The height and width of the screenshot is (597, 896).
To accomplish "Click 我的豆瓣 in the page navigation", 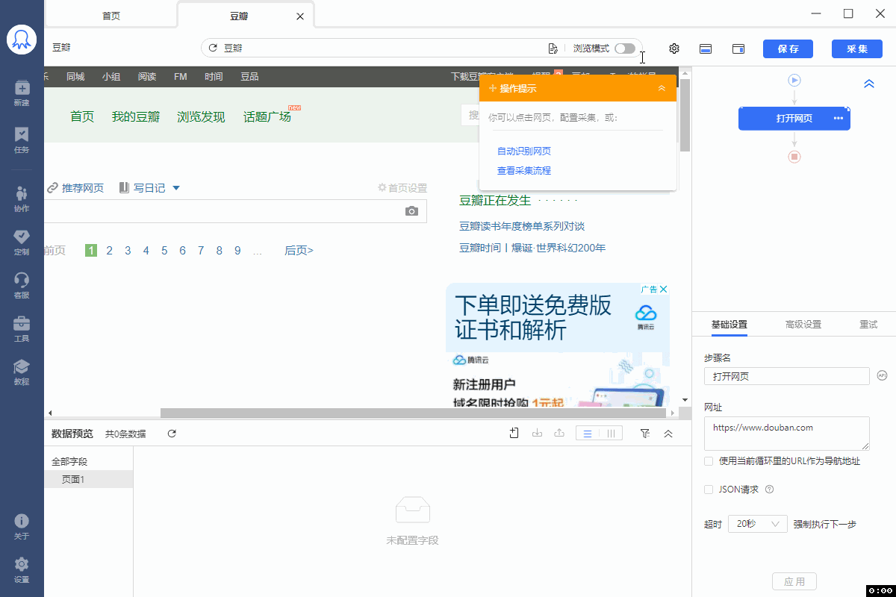I will [x=136, y=116].
